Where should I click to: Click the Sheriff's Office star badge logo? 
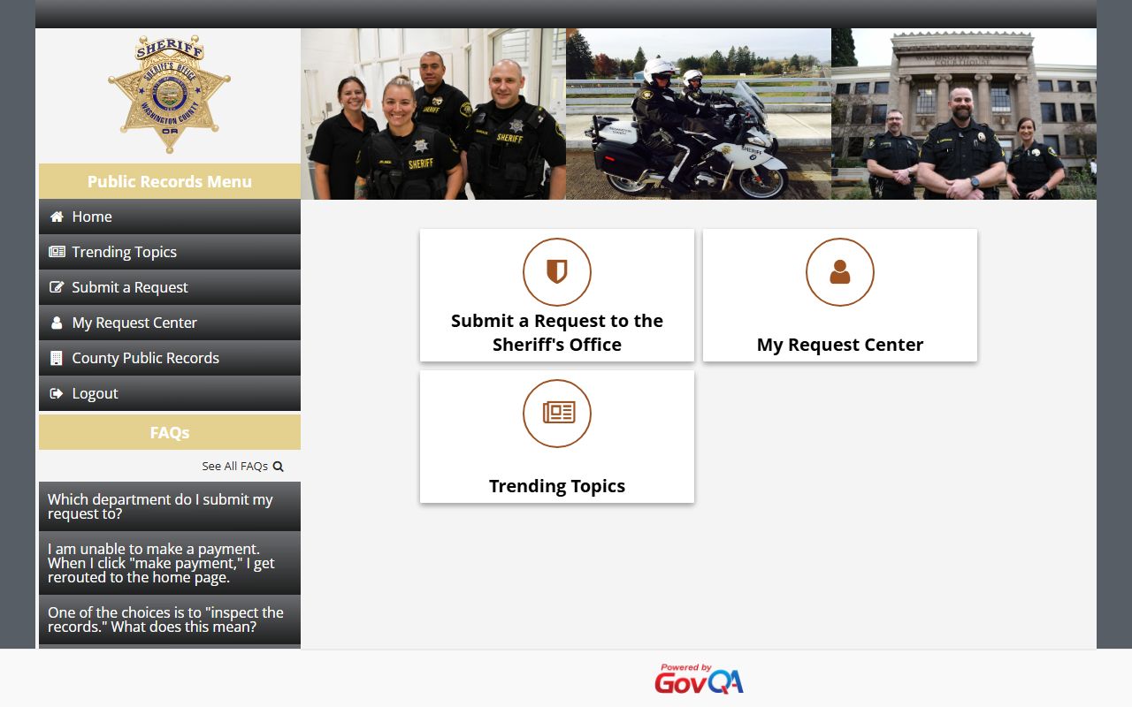coord(169,94)
